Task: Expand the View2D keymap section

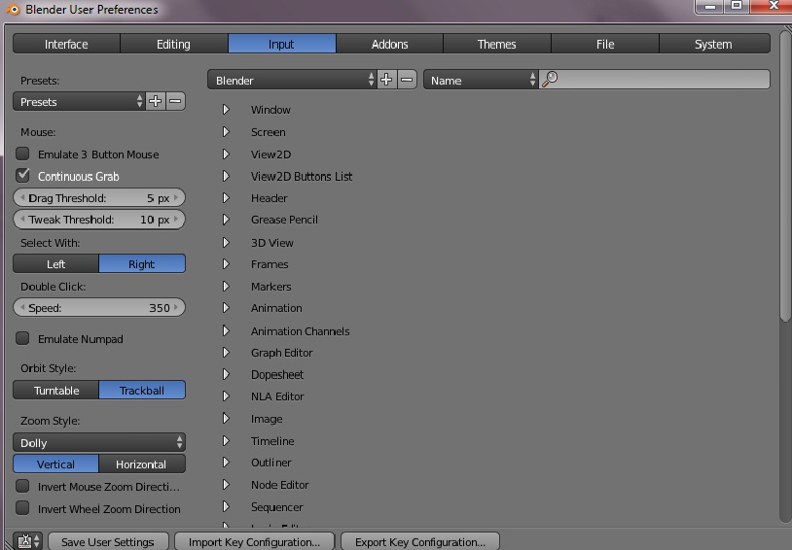Action: click(226, 154)
